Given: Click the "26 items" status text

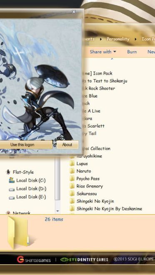Looking at the screenshot, I should tap(54, 219).
